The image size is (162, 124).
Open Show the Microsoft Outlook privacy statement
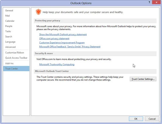pyautogui.click(x=63, y=34)
